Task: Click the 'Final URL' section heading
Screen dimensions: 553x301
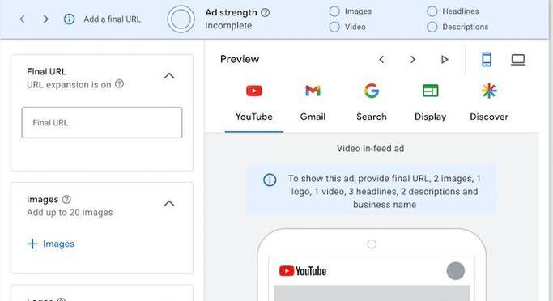Action: [46, 71]
